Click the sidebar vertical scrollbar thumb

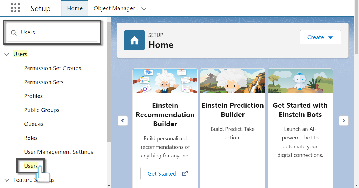click(x=109, y=82)
